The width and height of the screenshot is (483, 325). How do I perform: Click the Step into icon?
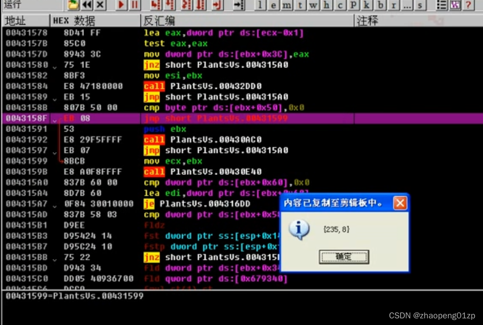click(156, 5)
